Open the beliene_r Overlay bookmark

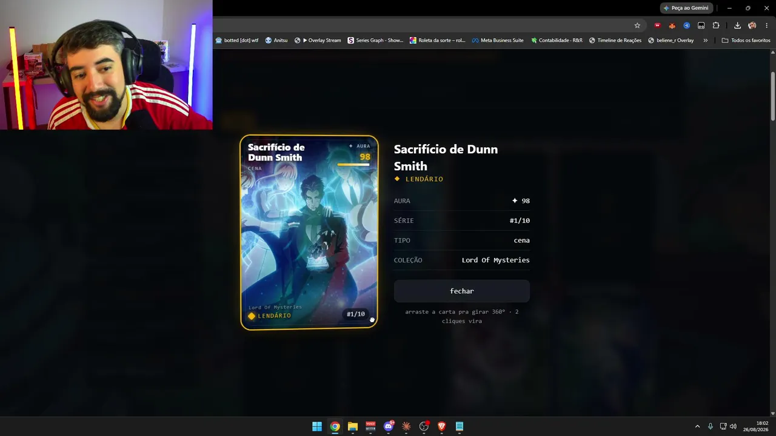pos(671,41)
